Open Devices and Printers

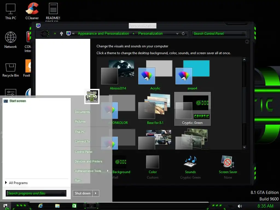point(88,161)
